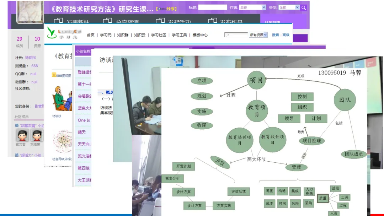Click the 收尾 oval node
This screenshot has height=216, width=384.
tap(202, 125)
